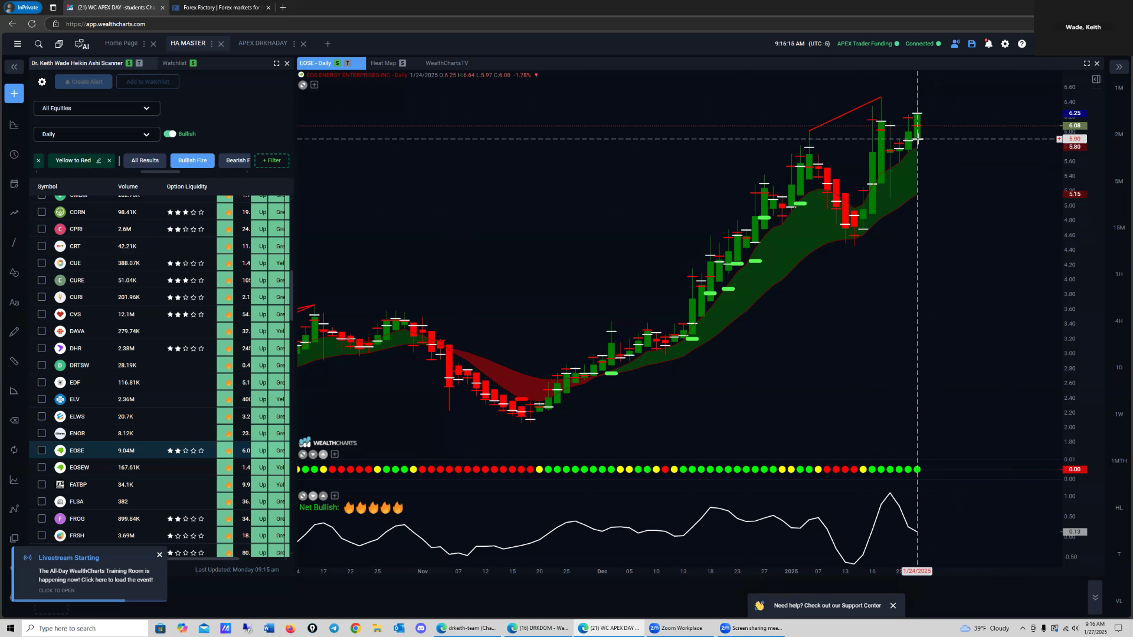Image resolution: width=1133 pixels, height=637 pixels.
Task: Switch to the Home Page tab
Action: (121, 43)
